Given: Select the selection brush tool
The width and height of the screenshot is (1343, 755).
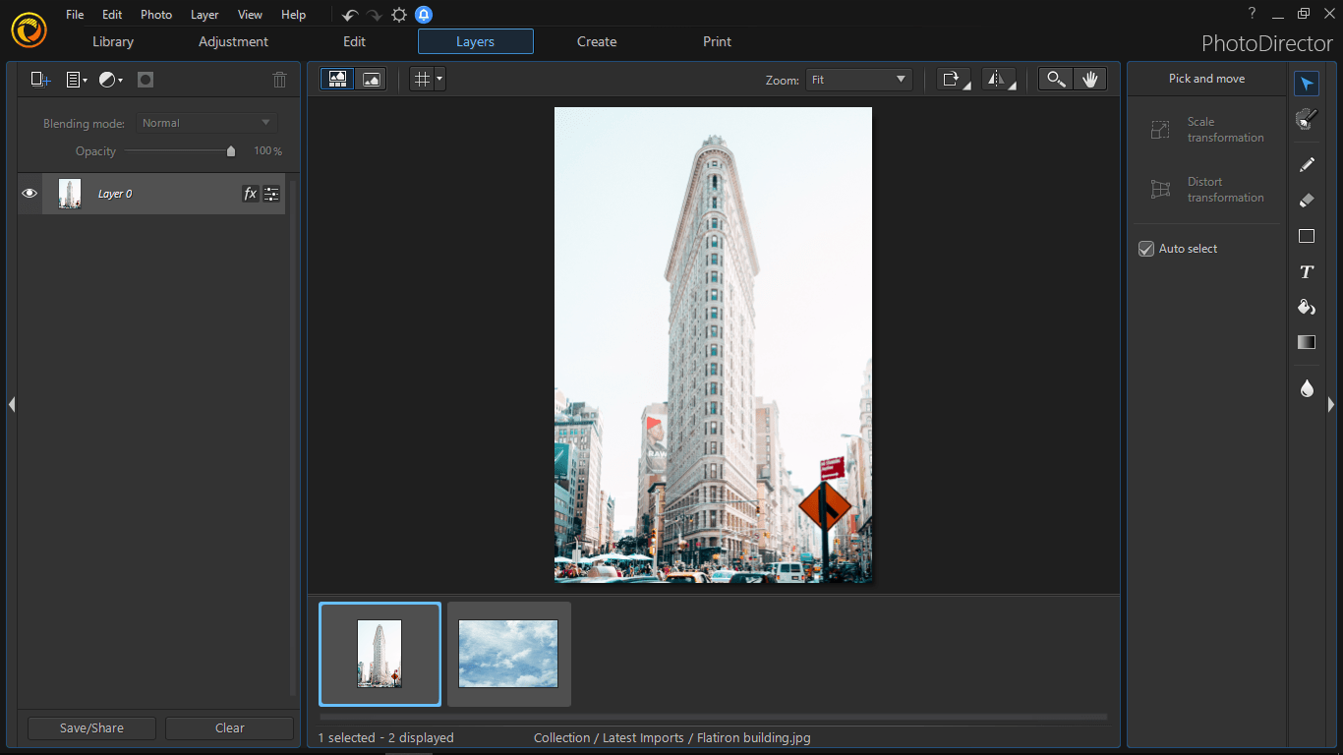Looking at the screenshot, I should (x=1306, y=119).
